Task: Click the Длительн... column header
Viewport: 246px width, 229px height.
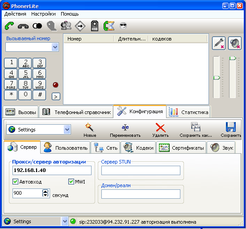Action: tap(131, 39)
